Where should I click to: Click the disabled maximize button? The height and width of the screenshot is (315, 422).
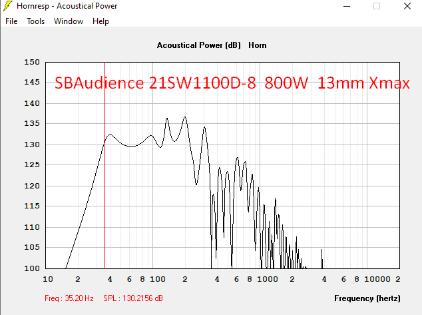[x=377, y=6]
